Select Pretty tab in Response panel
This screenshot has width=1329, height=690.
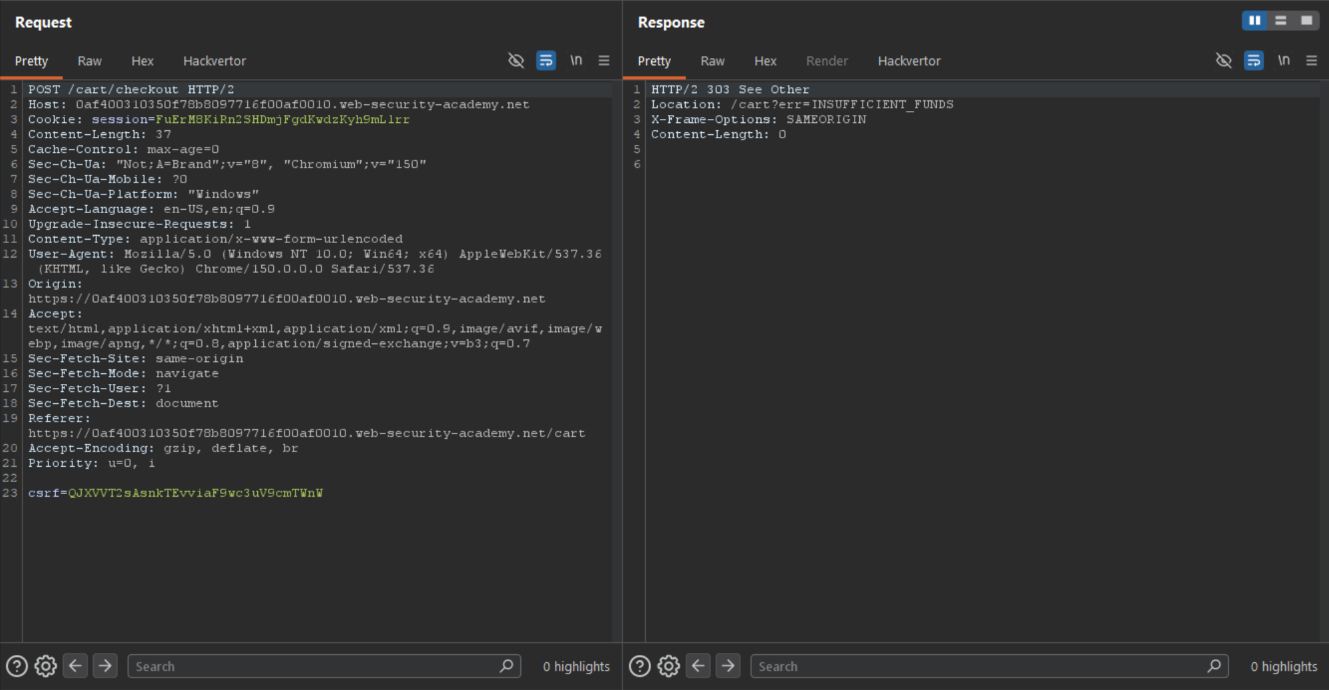point(654,61)
